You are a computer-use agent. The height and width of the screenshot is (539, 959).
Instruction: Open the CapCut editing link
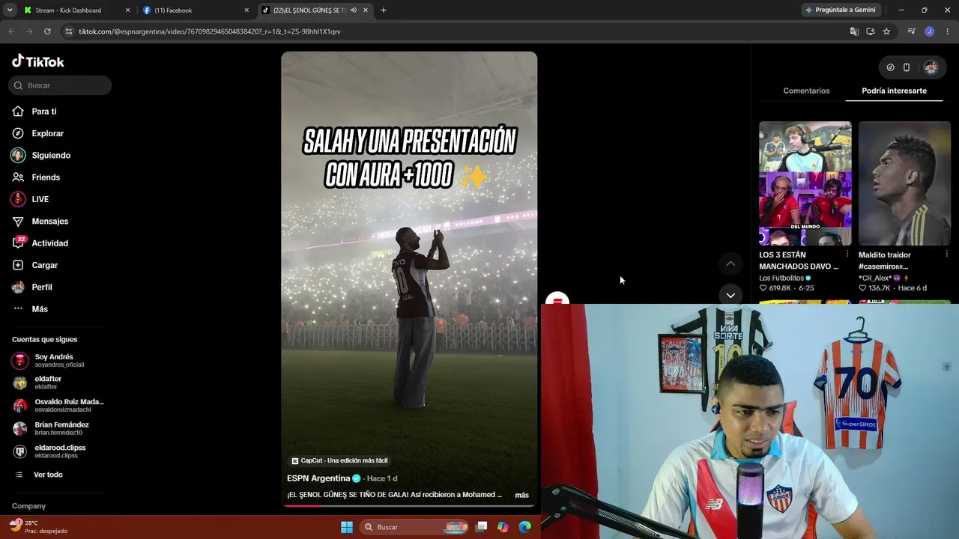(x=339, y=460)
